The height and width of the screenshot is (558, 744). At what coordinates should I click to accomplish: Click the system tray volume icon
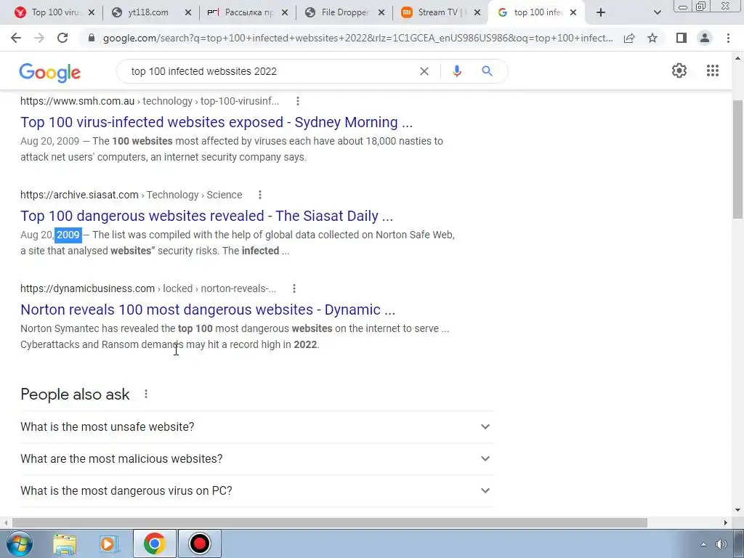point(721,544)
